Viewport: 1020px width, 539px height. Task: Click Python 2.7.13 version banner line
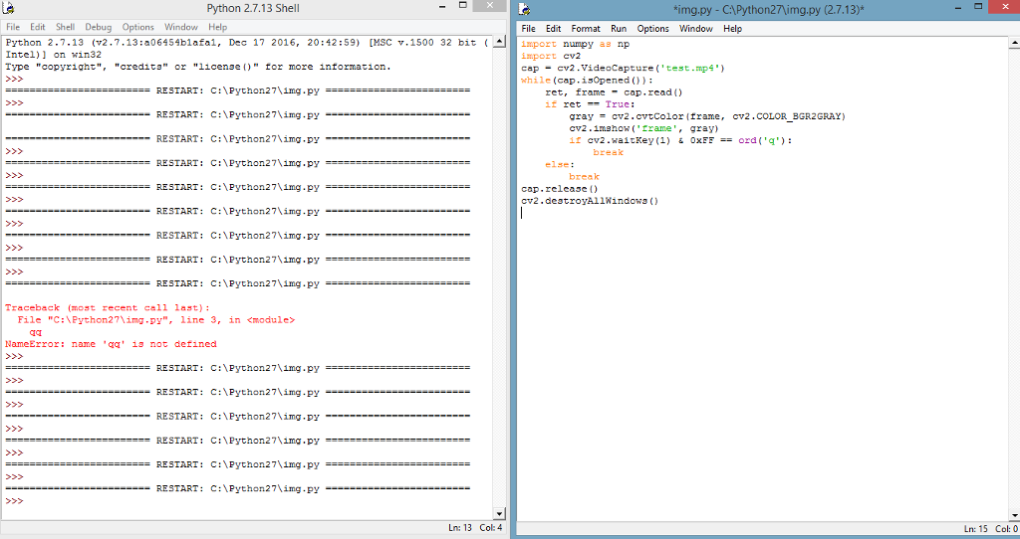[x=247, y=43]
